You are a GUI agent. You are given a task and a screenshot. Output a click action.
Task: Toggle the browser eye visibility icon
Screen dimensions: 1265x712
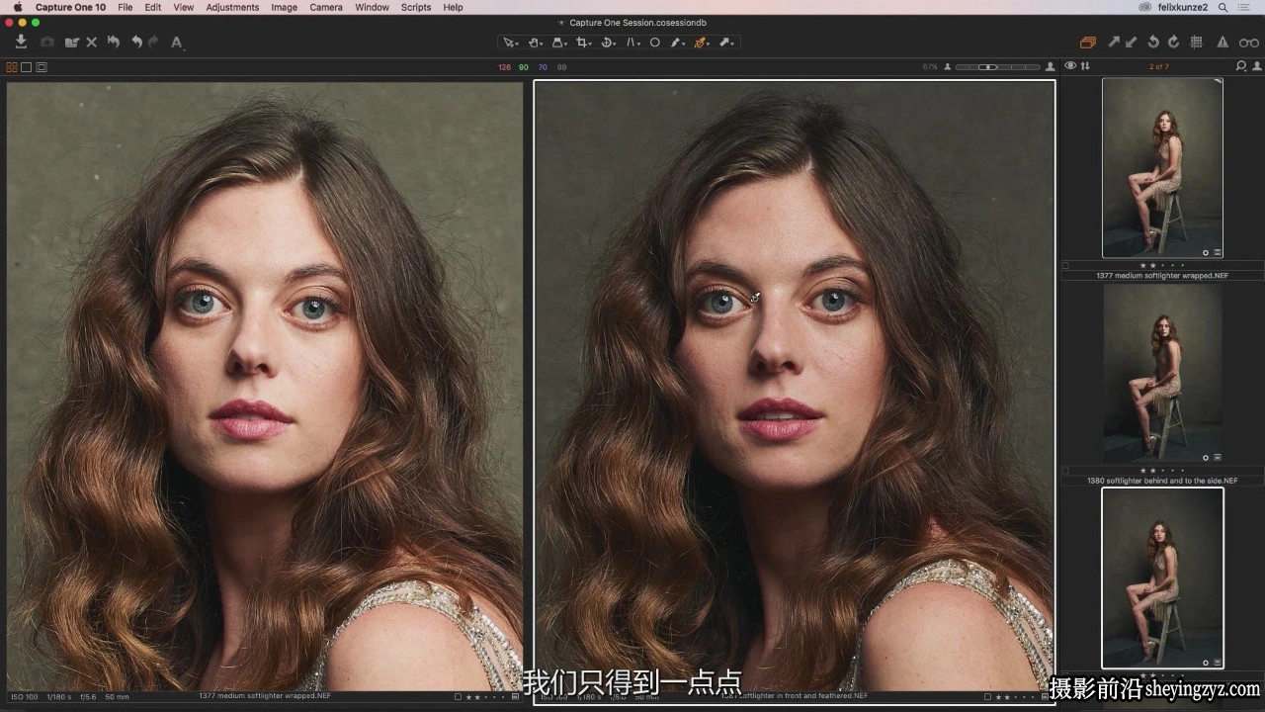coord(1070,66)
